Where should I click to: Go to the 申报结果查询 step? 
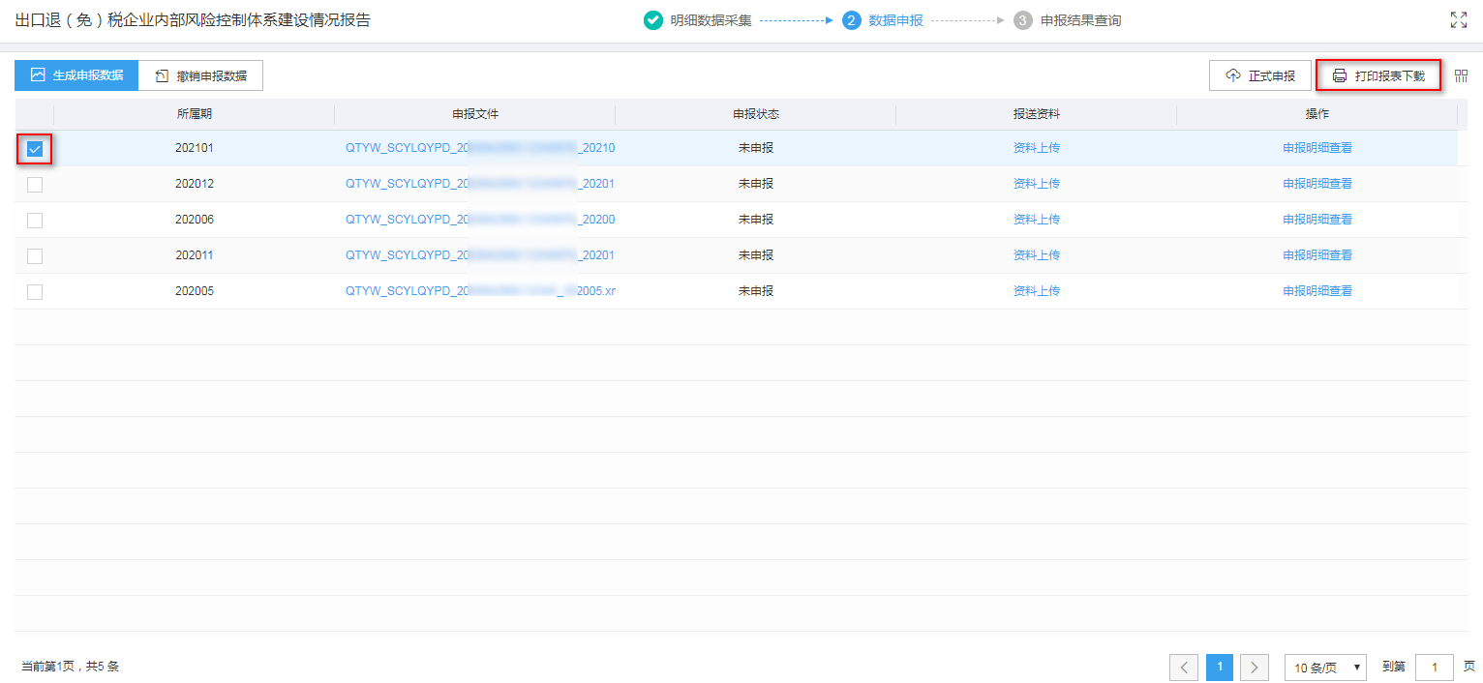coord(1080,19)
